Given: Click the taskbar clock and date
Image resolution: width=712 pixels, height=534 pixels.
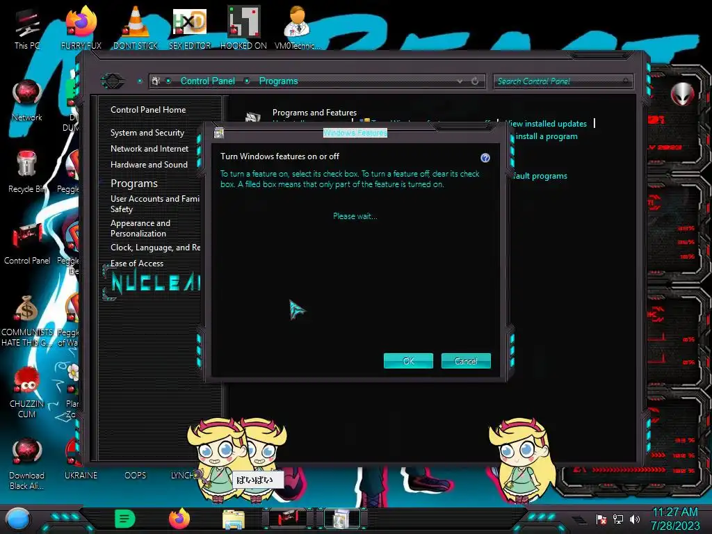Looking at the screenshot, I should [x=675, y=519].
